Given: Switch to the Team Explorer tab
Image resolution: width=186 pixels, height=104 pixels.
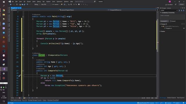Looking at the screenshot, I should pos(181,98).
